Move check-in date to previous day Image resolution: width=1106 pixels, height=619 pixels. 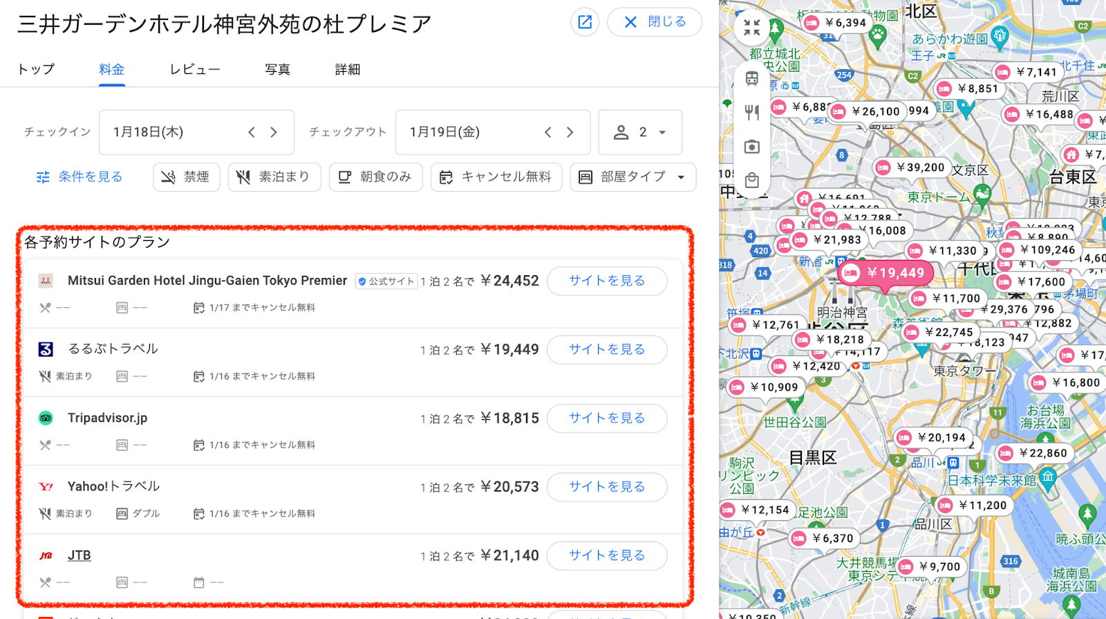point(252,132)
